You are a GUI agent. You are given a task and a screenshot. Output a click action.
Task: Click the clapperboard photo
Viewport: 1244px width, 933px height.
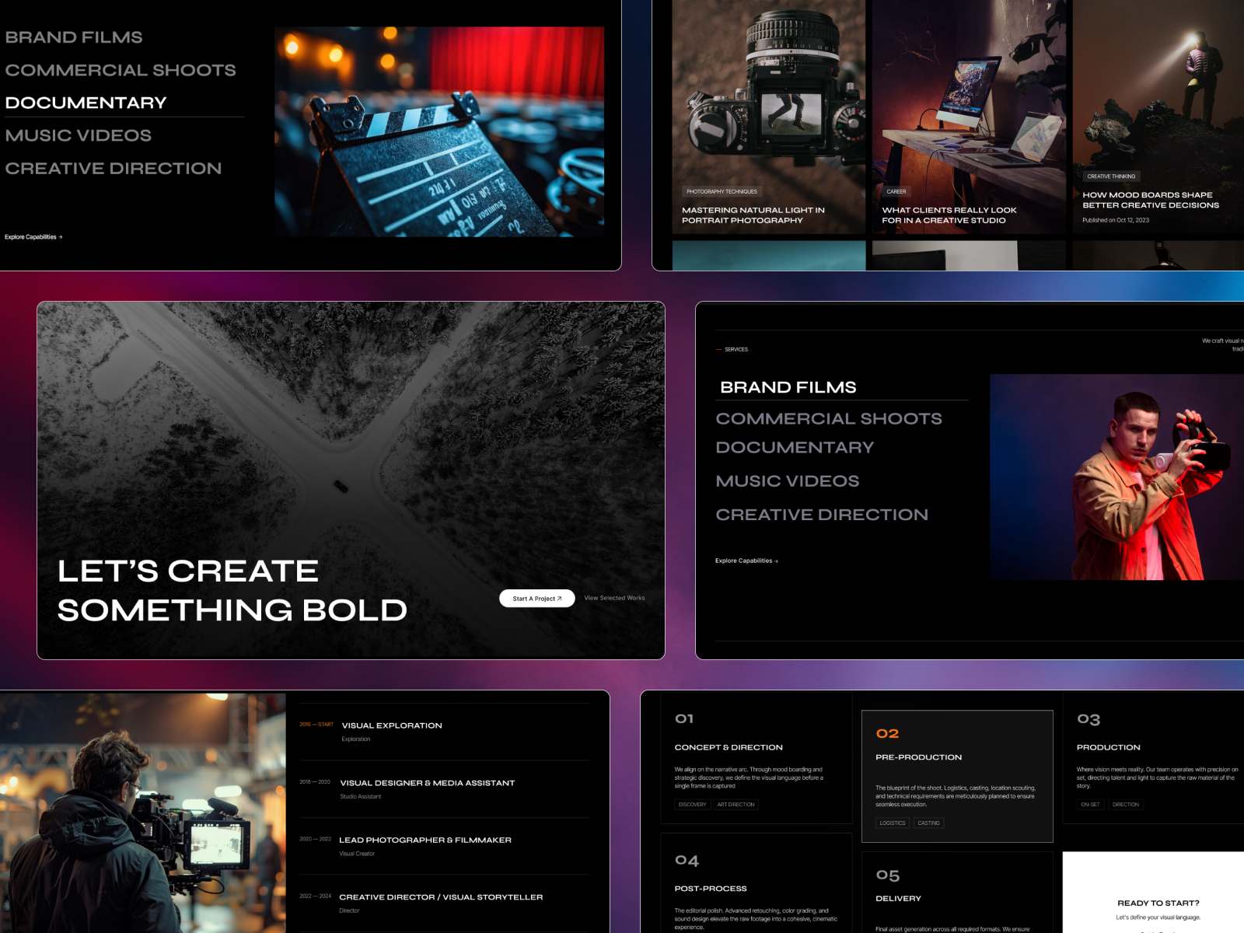click(439, 131)
